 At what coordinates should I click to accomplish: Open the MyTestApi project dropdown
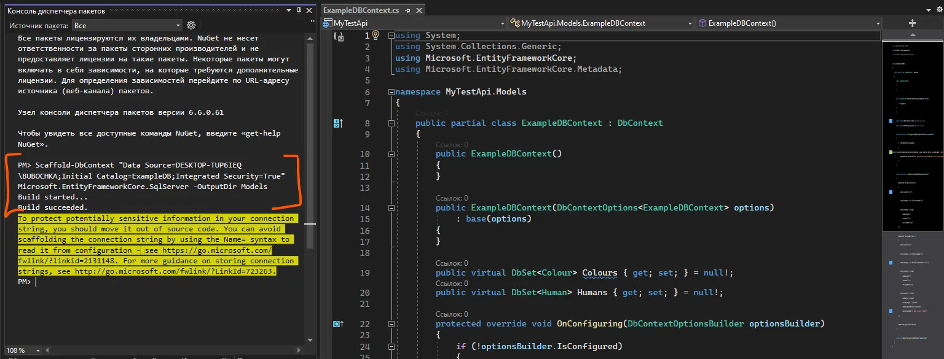coord(414,23)
